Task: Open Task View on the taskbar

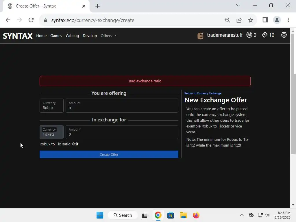Action: (x=145, y=215)
